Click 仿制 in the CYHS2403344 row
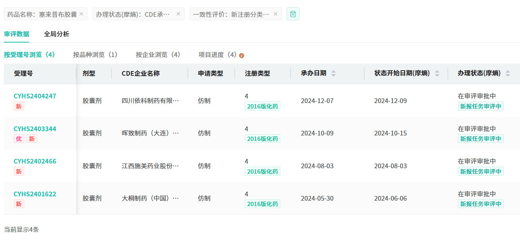 [x=204, y=133]
